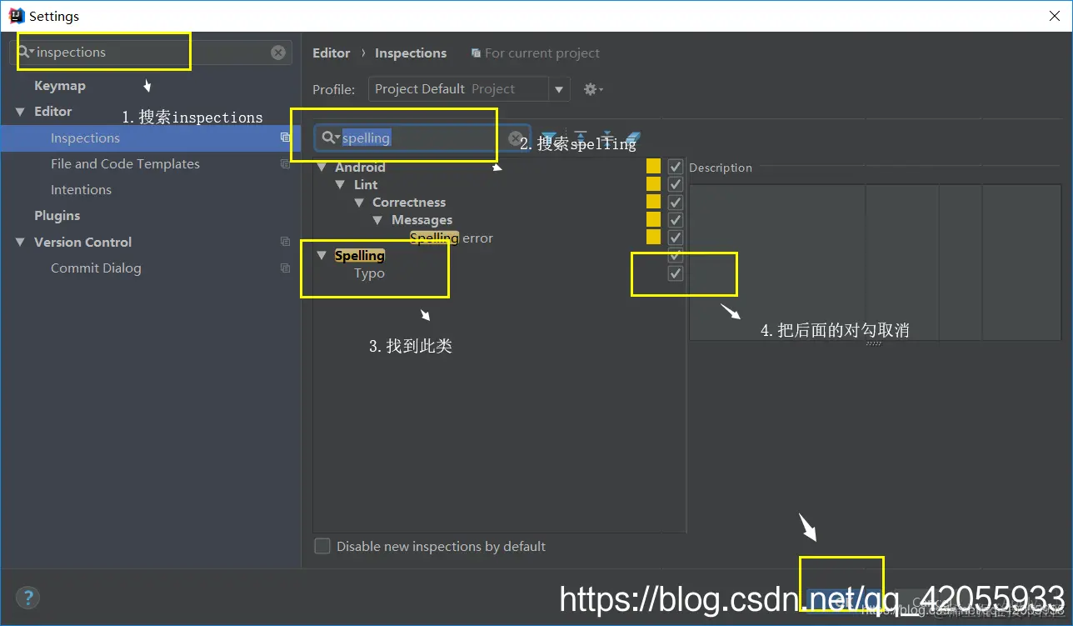The image size is (1073, 626).
Task: Open the filter funnel icon above the inspections tree
Action: pyautogui.click(x=550, y=138)
